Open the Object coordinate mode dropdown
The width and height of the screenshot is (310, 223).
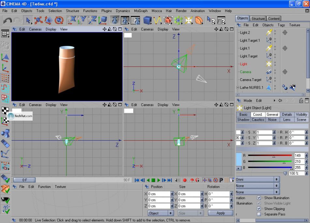161,213
